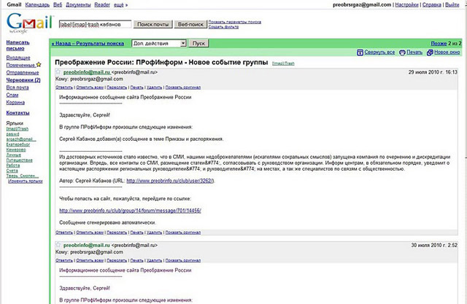Open the Отправленные folder
Image resolution: width=467 pixels, height=304 pixels.
(23, 73)
